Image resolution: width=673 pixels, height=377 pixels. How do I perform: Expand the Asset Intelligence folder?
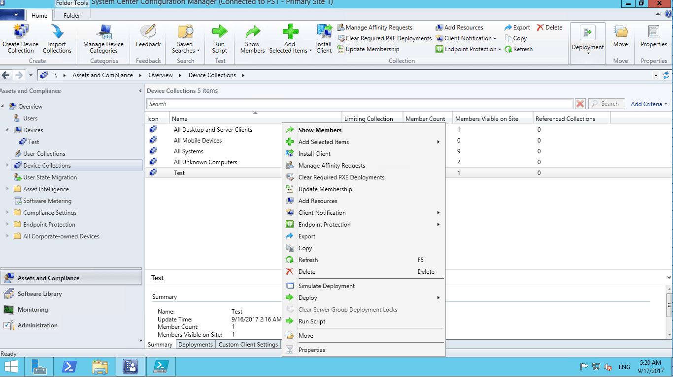pos(7,189)
